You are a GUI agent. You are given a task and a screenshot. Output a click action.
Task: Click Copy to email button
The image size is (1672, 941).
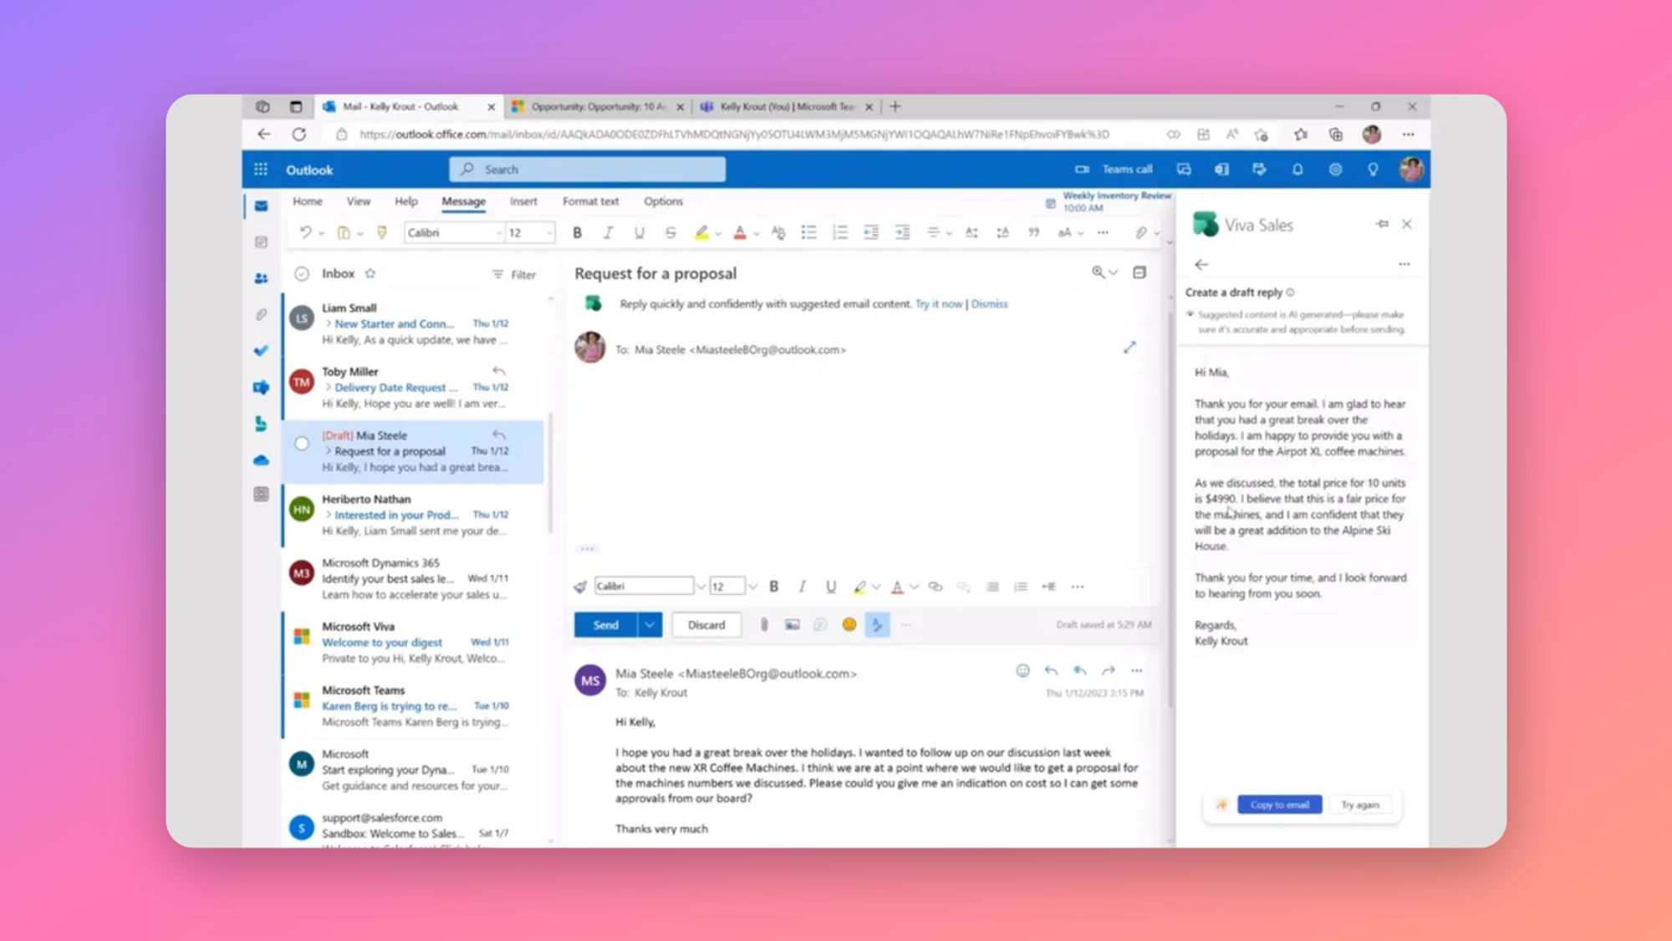1280,805
